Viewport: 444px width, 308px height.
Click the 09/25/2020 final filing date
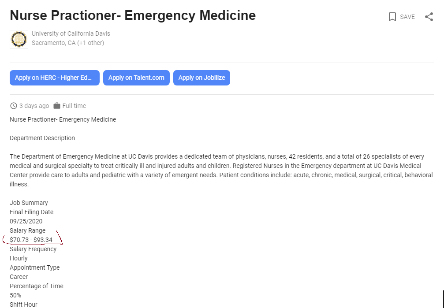26,221
